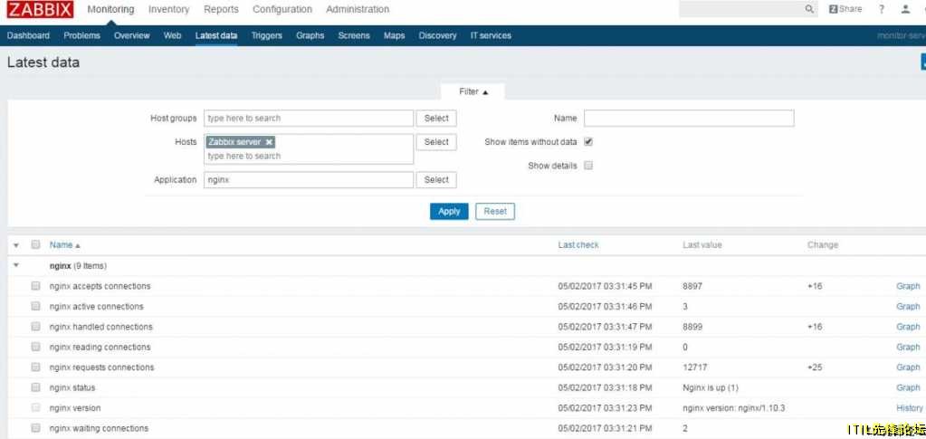Check nginx handled connections row checkbox
This screenshot has height=439, width=926.
[x=35, y=326]
